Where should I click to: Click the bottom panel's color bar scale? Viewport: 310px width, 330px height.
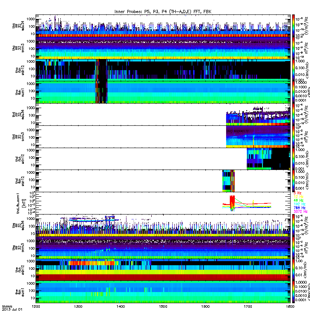point(293,292)
